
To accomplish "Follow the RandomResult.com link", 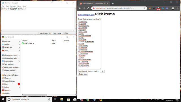I will coord(86,15).
